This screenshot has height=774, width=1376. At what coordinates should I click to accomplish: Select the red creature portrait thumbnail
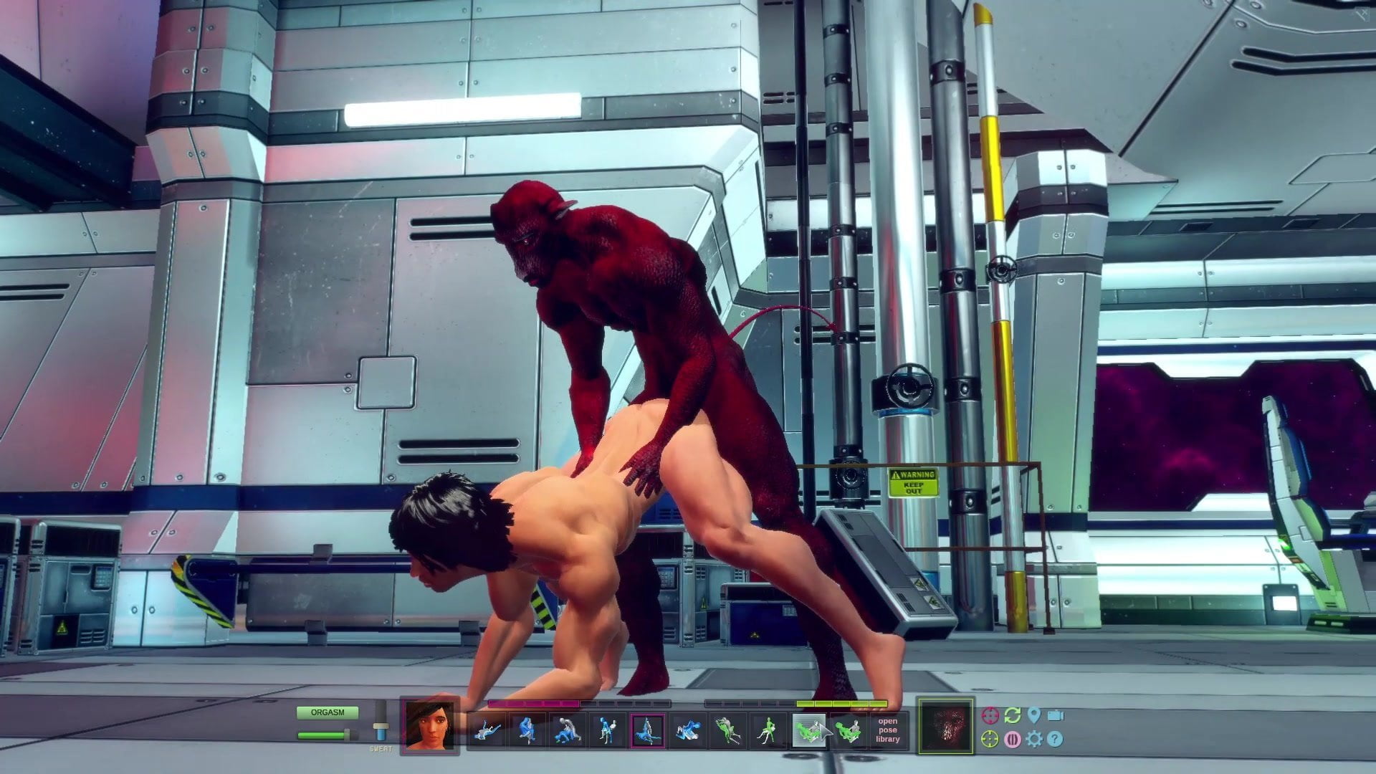pyautogui.click(x=945, y=725)
